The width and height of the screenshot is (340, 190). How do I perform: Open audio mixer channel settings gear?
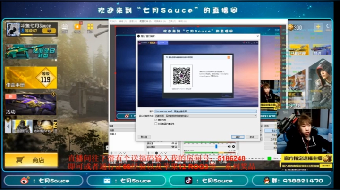[x=233, y=146]
